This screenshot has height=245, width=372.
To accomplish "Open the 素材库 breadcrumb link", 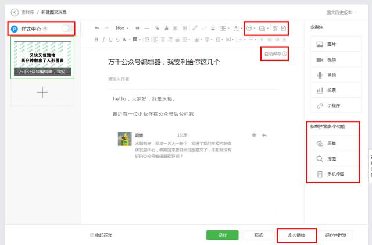I will click(28, 12).
